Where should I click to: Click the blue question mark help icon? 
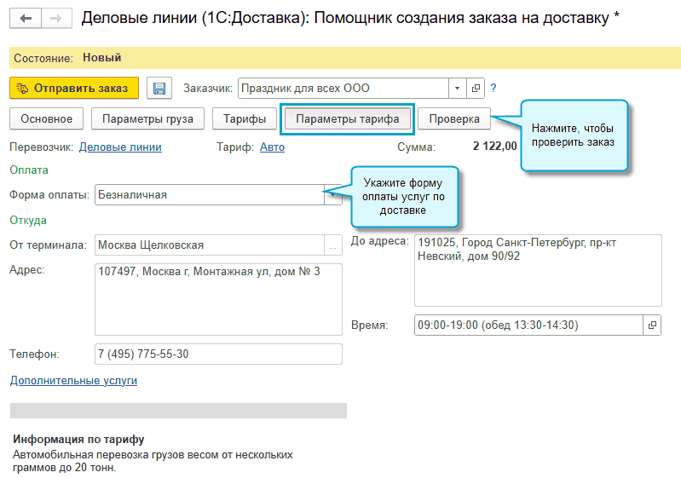493,88
